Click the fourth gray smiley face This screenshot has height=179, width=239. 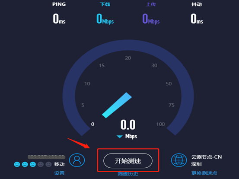pos(41,164)
